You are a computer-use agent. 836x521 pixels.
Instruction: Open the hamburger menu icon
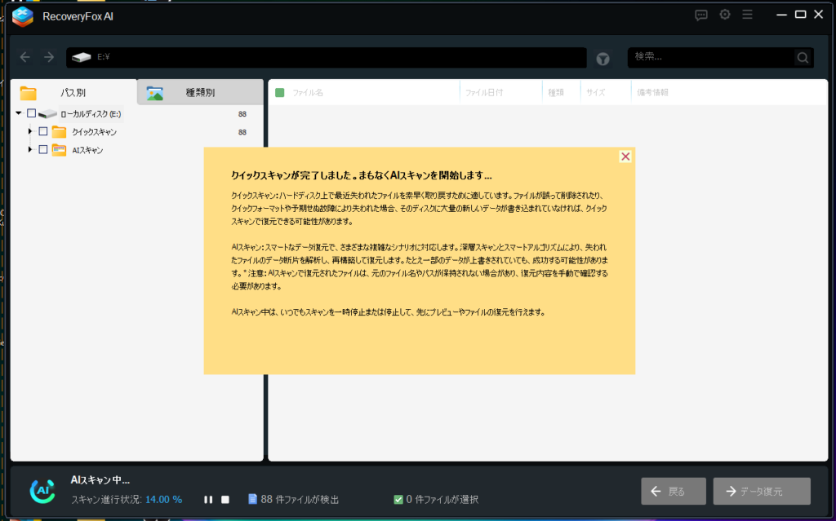coord(747,15)
